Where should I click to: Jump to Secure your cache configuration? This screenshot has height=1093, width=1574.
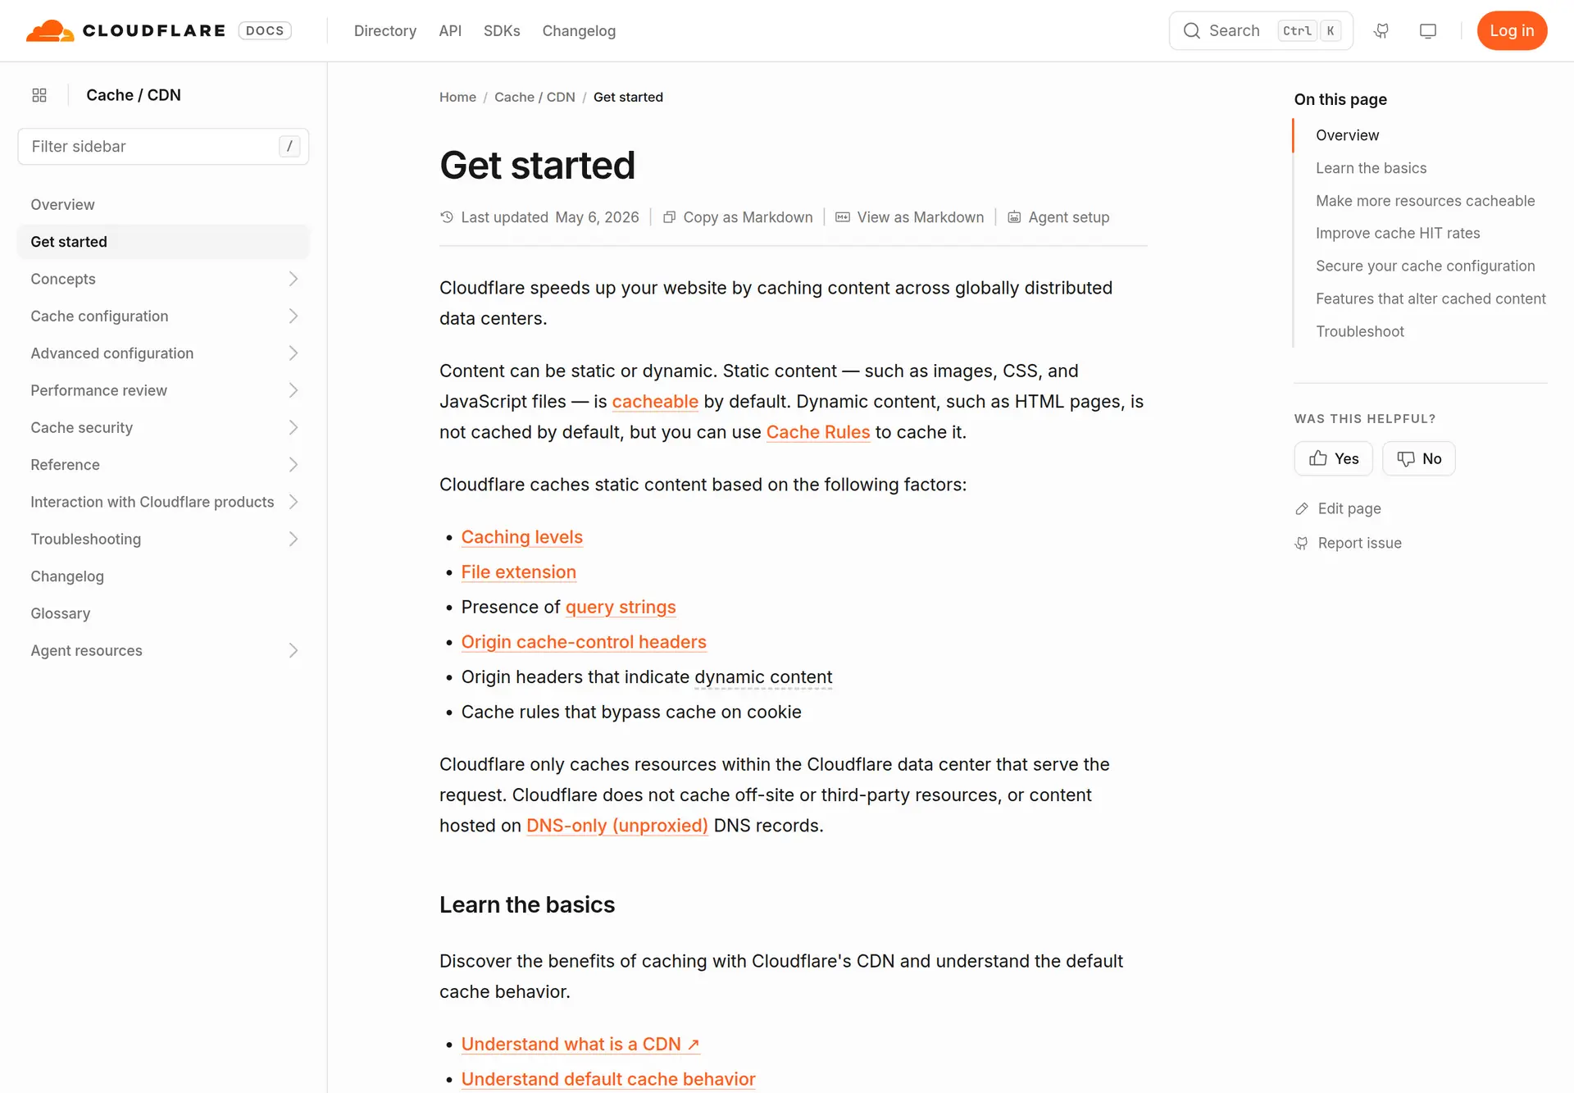1426,266
